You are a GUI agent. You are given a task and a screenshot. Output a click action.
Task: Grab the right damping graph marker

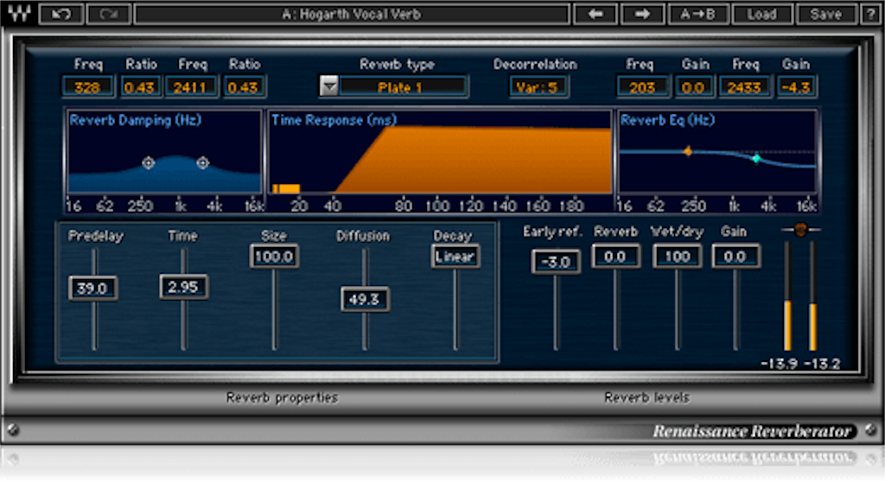click(202, 162)
